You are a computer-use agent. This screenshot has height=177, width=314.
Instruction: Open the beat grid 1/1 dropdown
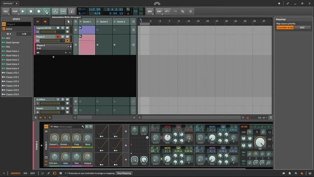(x=262, y=118)
